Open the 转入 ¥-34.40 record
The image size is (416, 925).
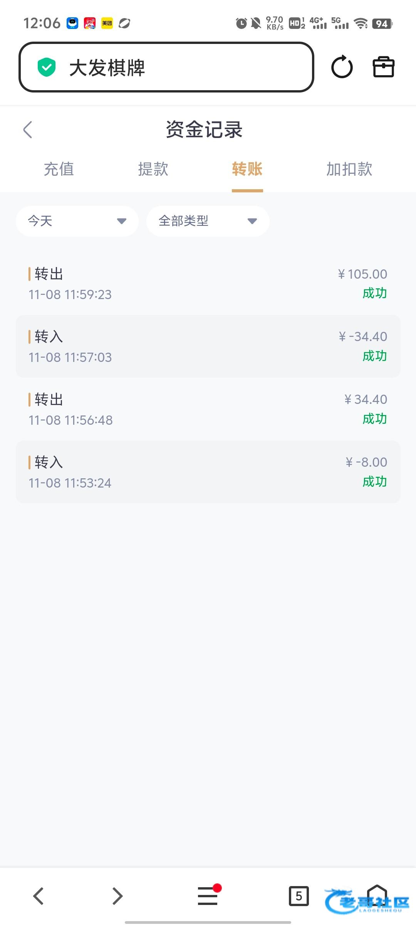[x=208, y=346]
